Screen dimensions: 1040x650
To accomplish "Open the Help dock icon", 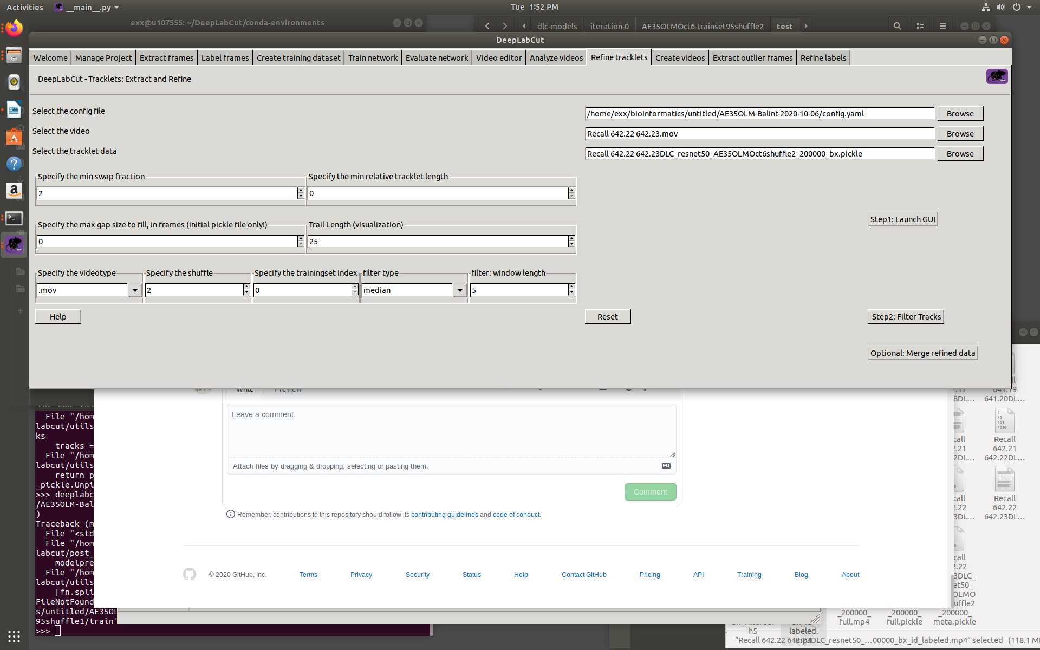I will pyautogui.click(x=14, y=164).
